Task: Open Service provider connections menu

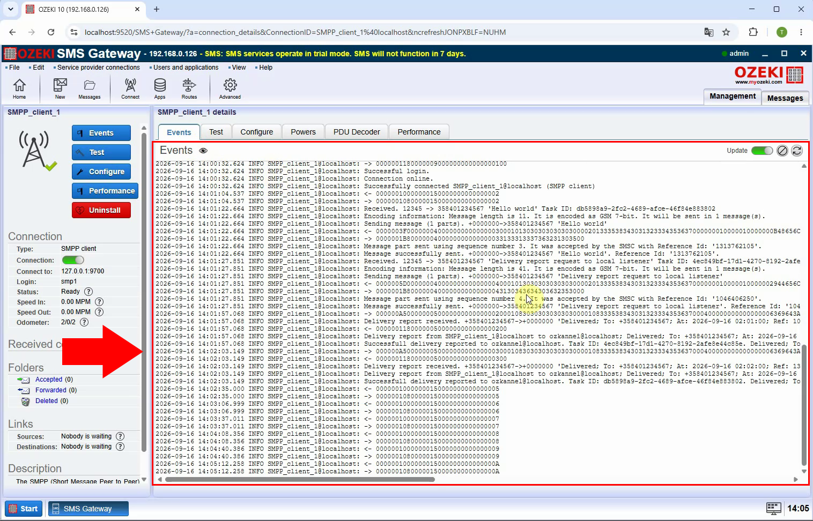Action: pyautogui.click(x=99, y=68)
